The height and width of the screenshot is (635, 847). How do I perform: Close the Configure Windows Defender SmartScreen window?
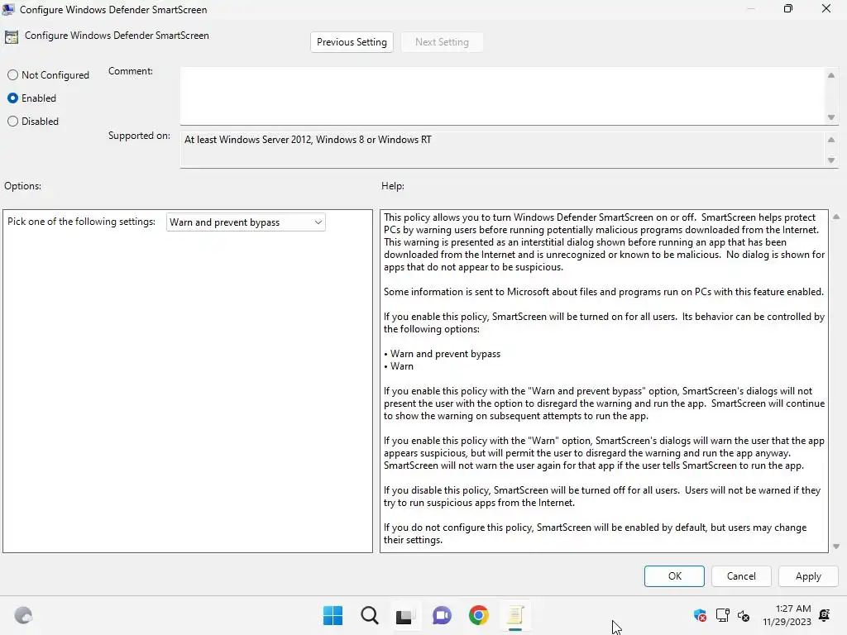click(x=826, y=8)
